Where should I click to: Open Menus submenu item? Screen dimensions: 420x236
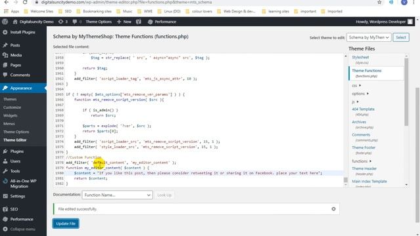coord(9,124)
